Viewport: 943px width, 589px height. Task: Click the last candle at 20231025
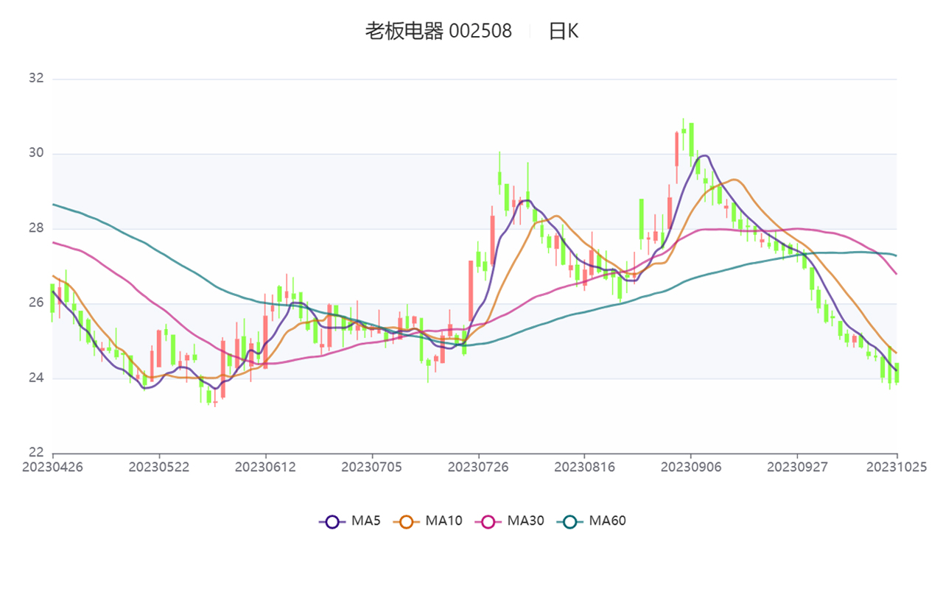point(897,373)
